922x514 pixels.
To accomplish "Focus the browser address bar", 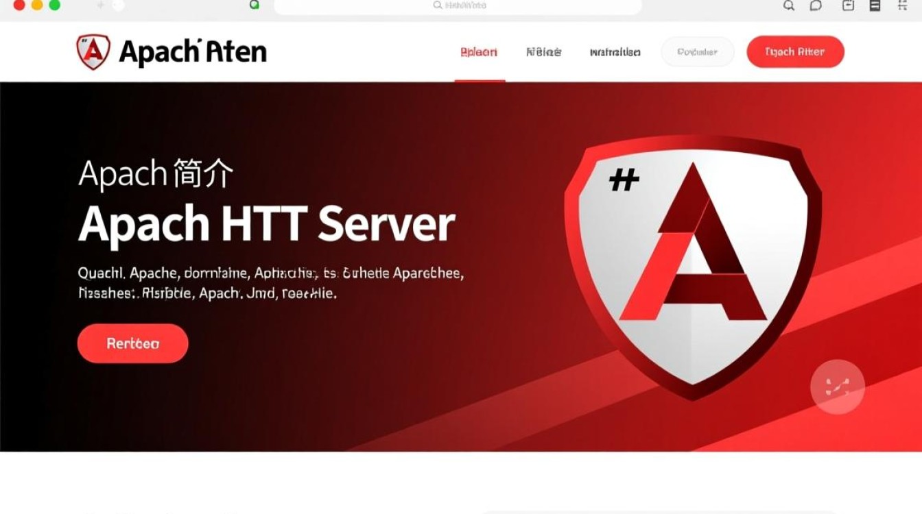I will [458, 5].
